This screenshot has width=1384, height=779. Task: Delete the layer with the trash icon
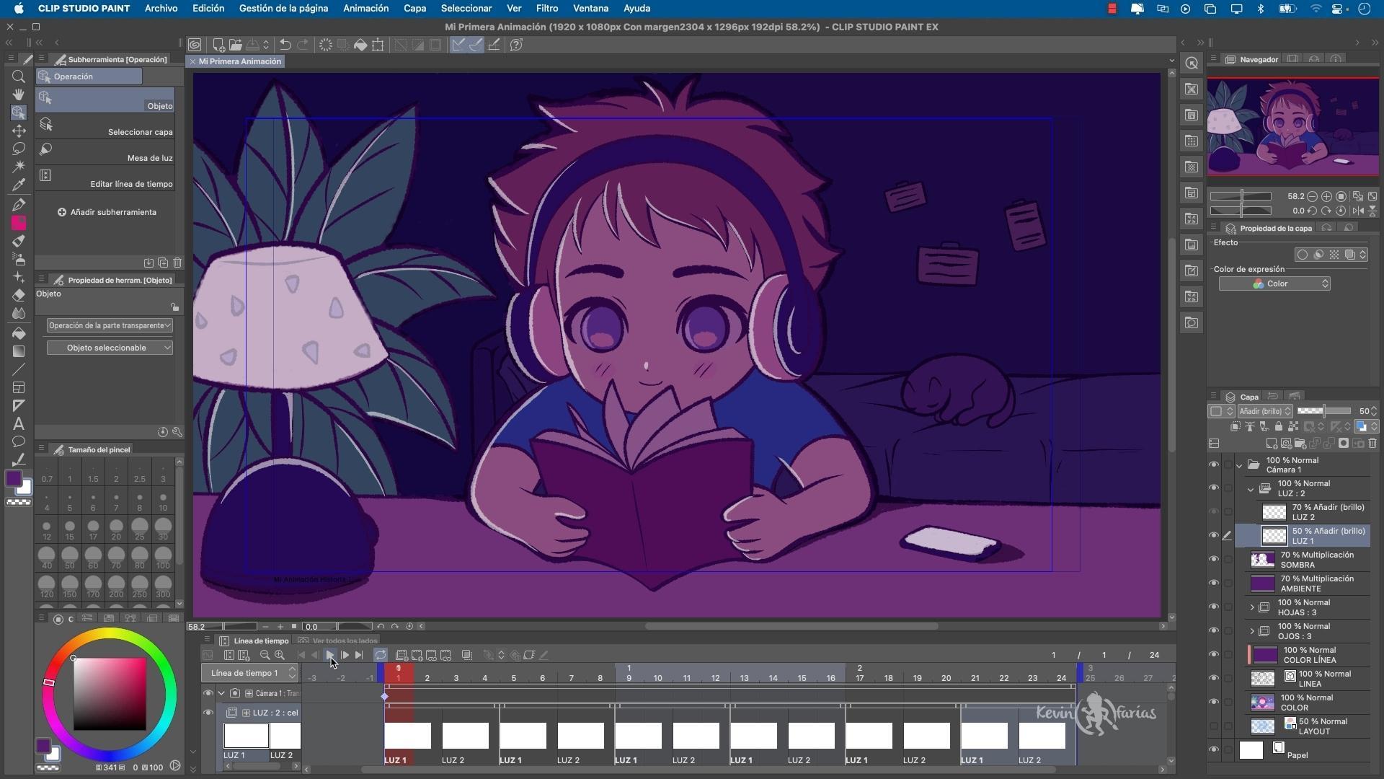(x=1372, y=444)
